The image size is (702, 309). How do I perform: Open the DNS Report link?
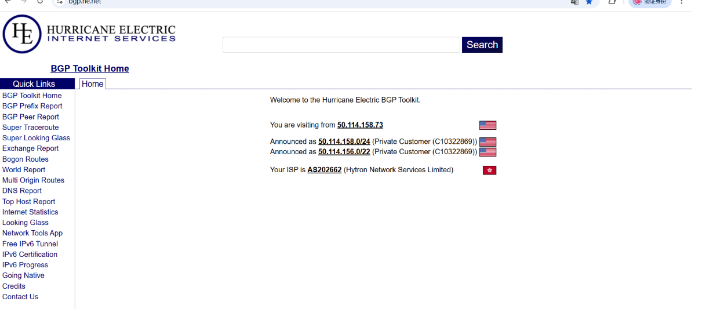pos(22,191)
